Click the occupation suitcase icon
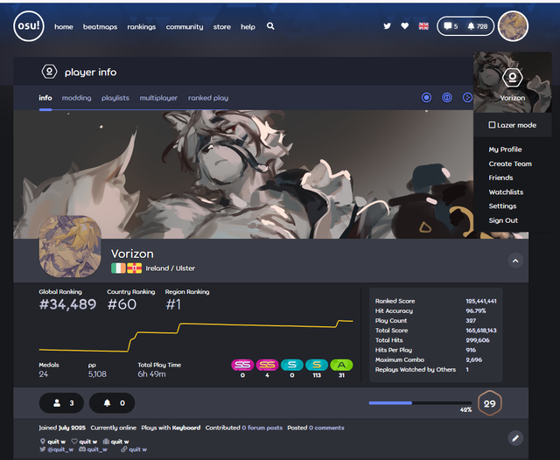 (106, 442)
